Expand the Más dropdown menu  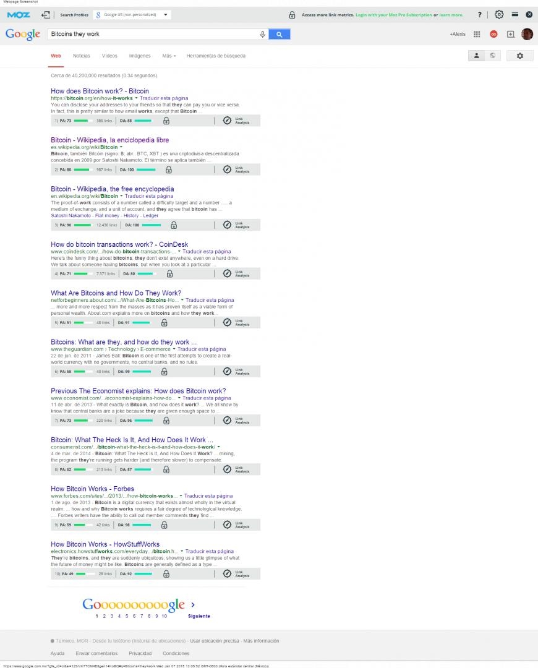[x=169, y=56]
